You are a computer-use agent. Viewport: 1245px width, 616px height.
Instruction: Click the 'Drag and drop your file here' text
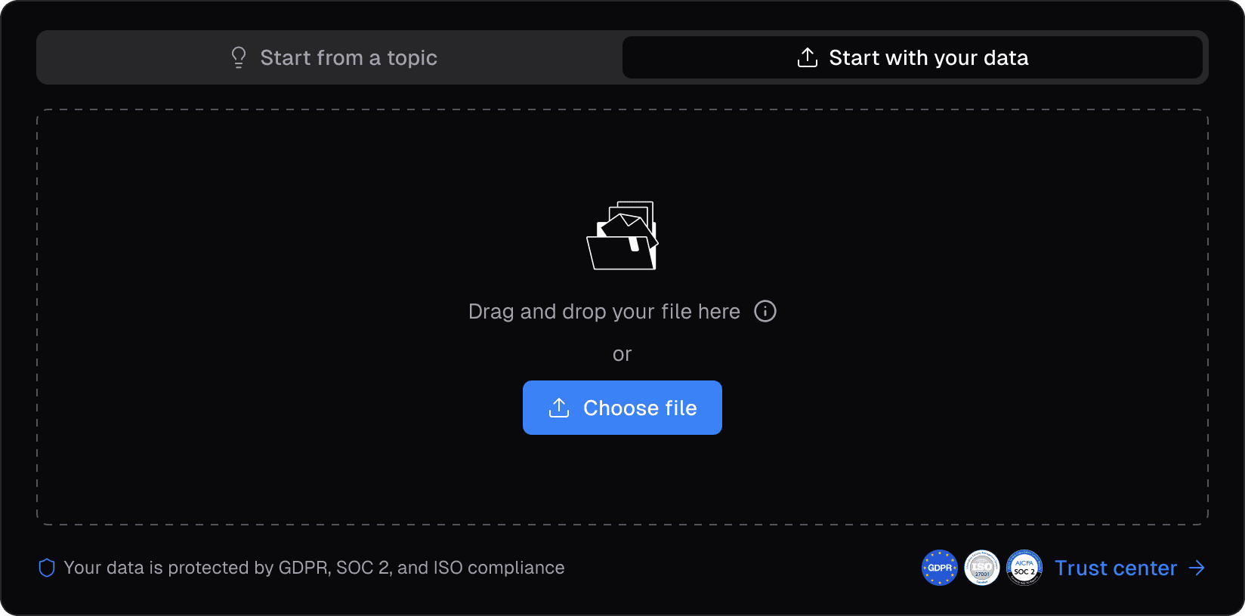[x=604, y=311]
